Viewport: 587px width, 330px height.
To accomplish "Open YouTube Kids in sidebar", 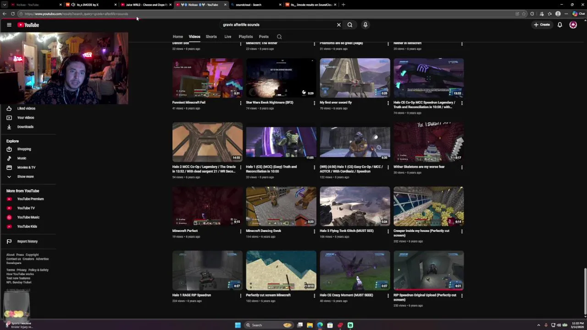I will (27, 226).
